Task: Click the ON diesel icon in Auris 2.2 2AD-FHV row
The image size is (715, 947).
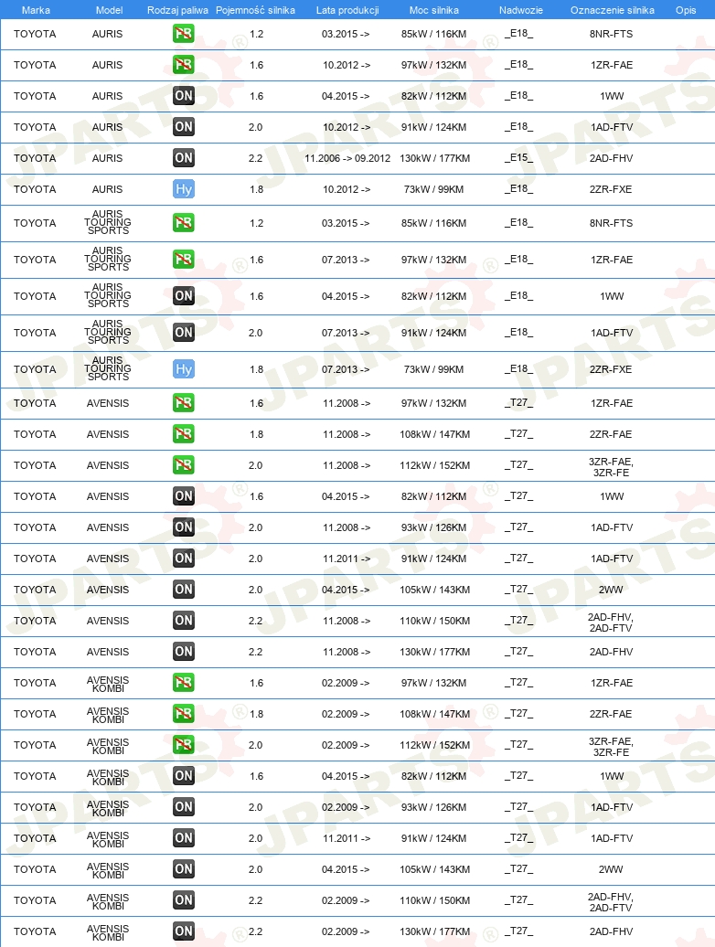Action: pos(184,157)
